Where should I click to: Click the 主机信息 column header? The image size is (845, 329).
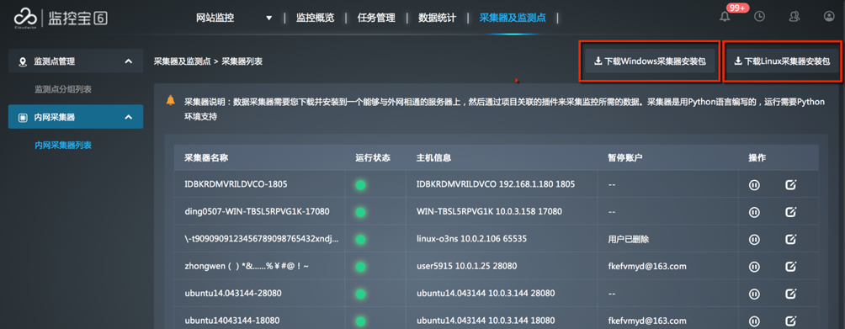(x=433, y=158)
